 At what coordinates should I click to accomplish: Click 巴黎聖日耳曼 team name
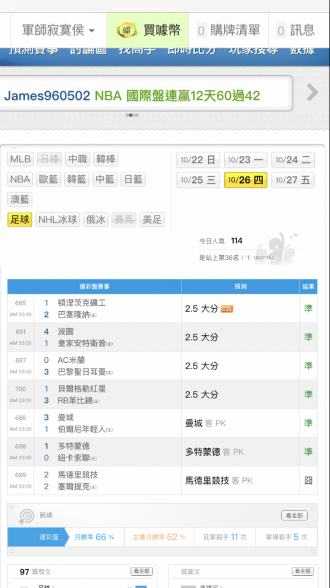pyautogui.click(x=82, y=372)
